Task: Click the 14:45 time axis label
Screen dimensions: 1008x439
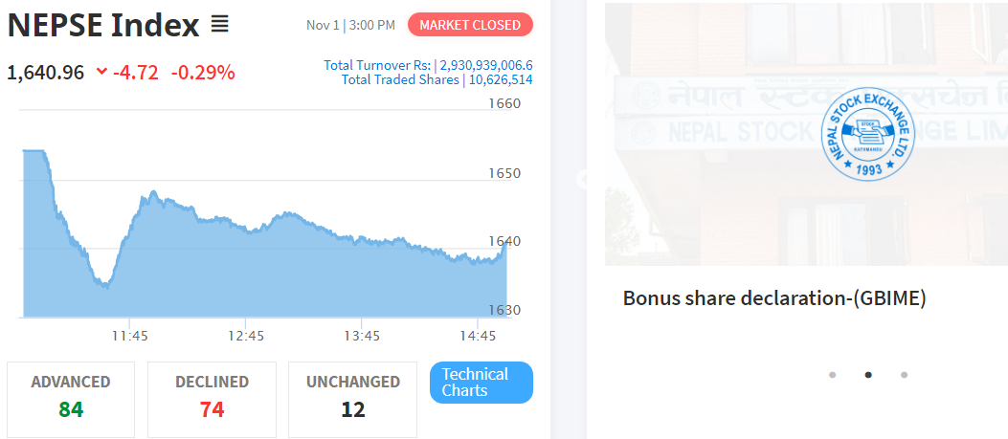Action: click(479, 336)
